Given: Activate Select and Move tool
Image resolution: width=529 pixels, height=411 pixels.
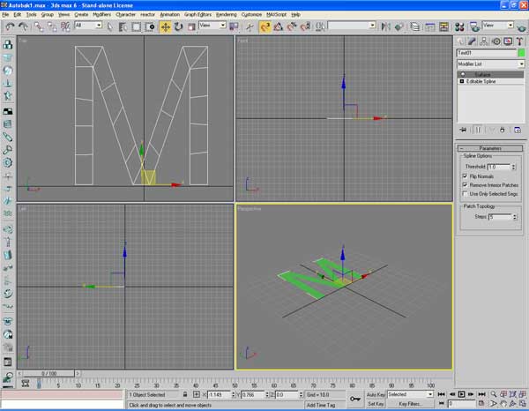Looking at the screenshot, I should click(x=166, y=26).
